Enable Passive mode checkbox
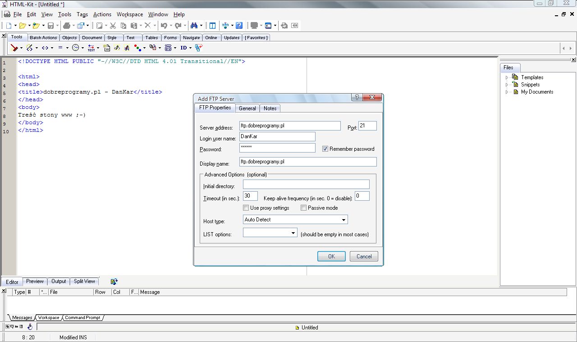The width and height of the screenshot is (577, 342). pyautogui.click(x=303, y=208)
